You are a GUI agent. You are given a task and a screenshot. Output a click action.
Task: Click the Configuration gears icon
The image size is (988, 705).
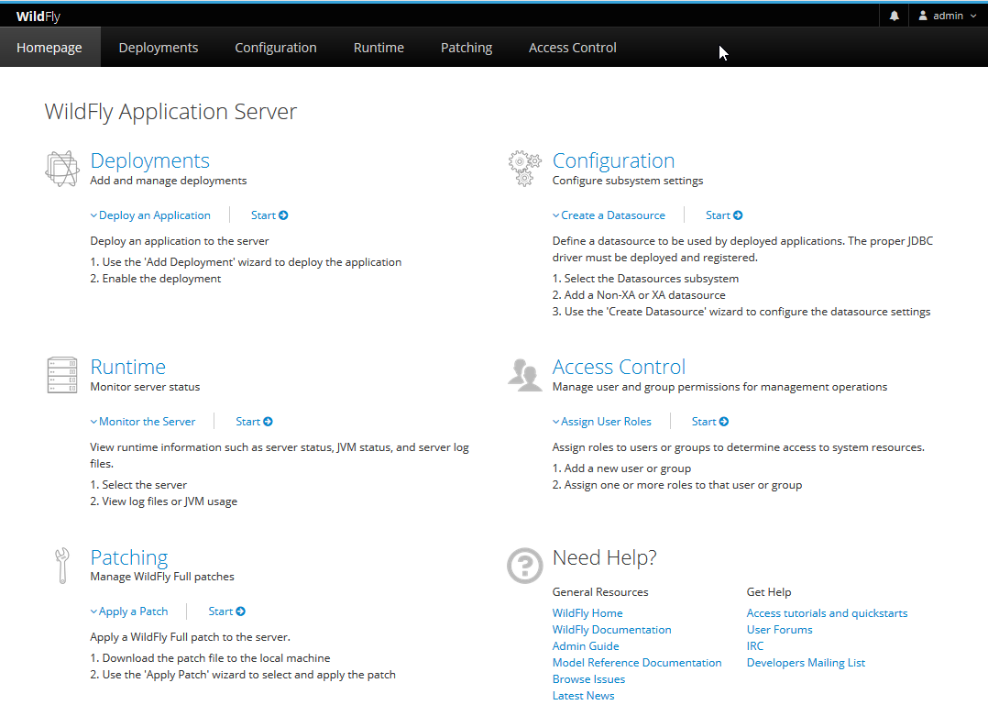(x=522, y=170)
